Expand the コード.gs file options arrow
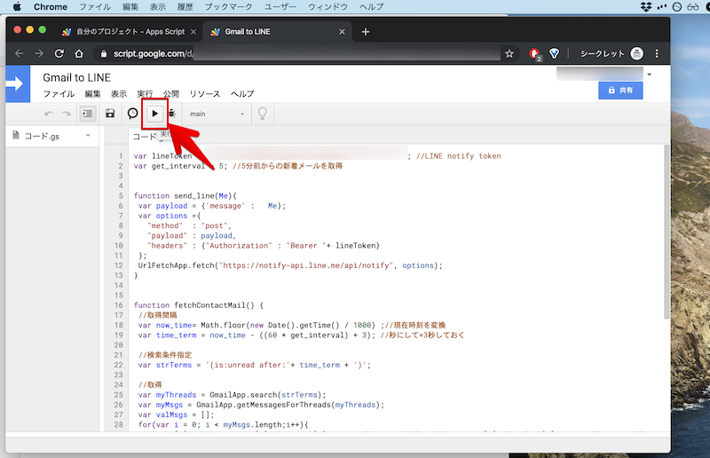710x458 pixels. coord(88,136)
